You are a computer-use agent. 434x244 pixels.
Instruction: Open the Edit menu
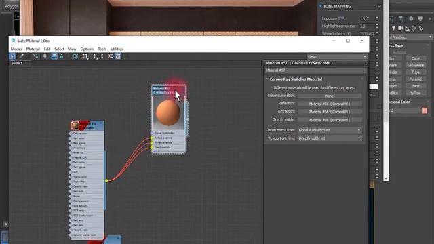pyautogui.click(x=47, y=49)
